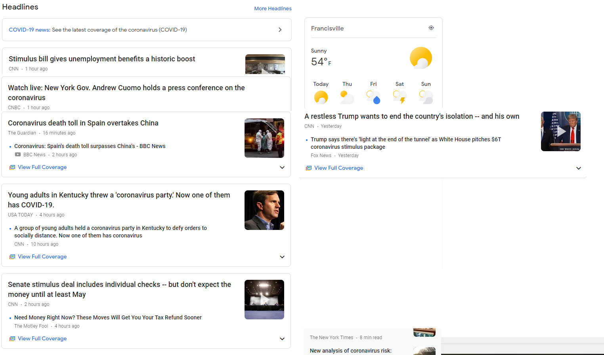Open the More Headlines link
This screenshot has width=604, height=355.
click(273, 8)
